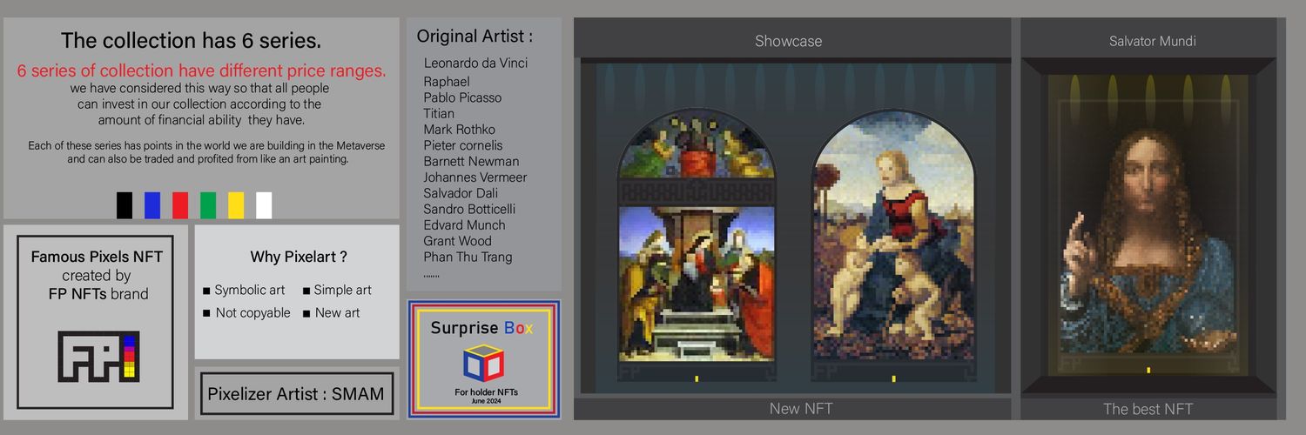The image size is (1306, 435).
Task: Click the green color square
Action: (x=208, y=205)
